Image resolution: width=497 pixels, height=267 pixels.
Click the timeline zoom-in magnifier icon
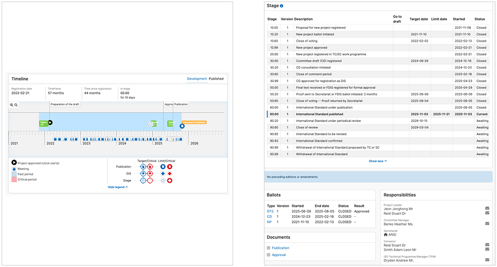click(x=12, y=105)
